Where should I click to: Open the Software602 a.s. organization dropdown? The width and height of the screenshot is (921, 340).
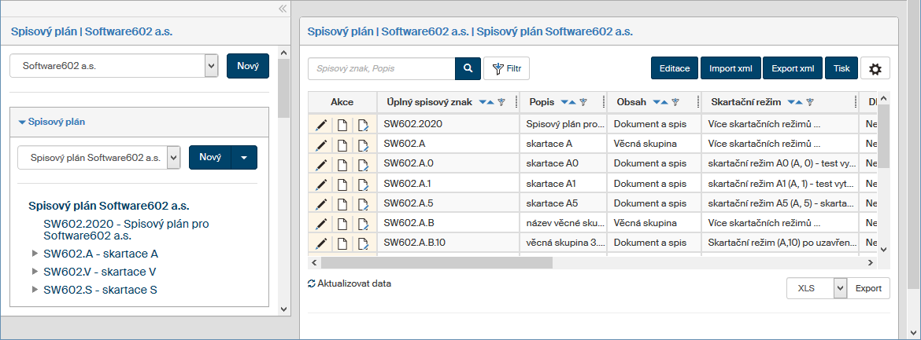pos(210,66)
